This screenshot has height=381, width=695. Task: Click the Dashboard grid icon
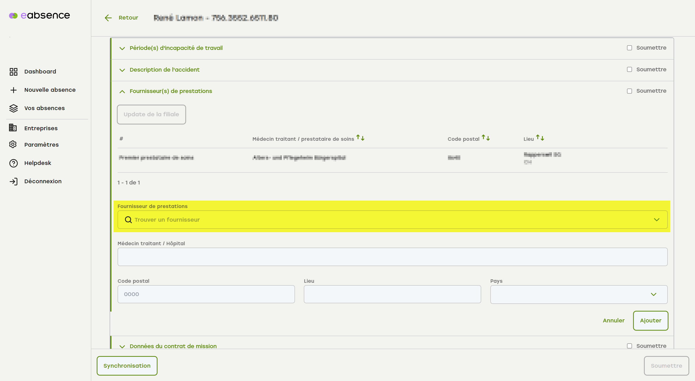coord(13,72)
